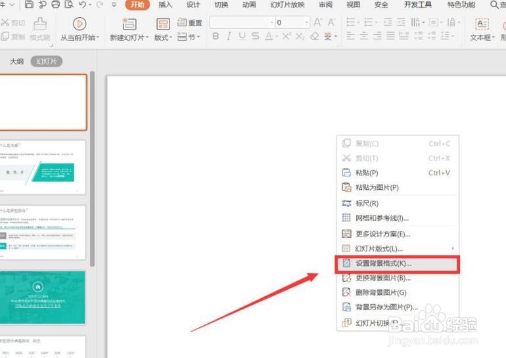The width and height of the screenshot is (506, 358).
Task: Choose 背景另存为图片(P) in context menu
Action: coord(398,307)
